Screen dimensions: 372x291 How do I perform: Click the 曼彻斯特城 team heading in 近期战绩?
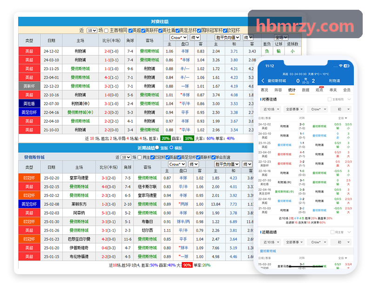click(34, 157)
